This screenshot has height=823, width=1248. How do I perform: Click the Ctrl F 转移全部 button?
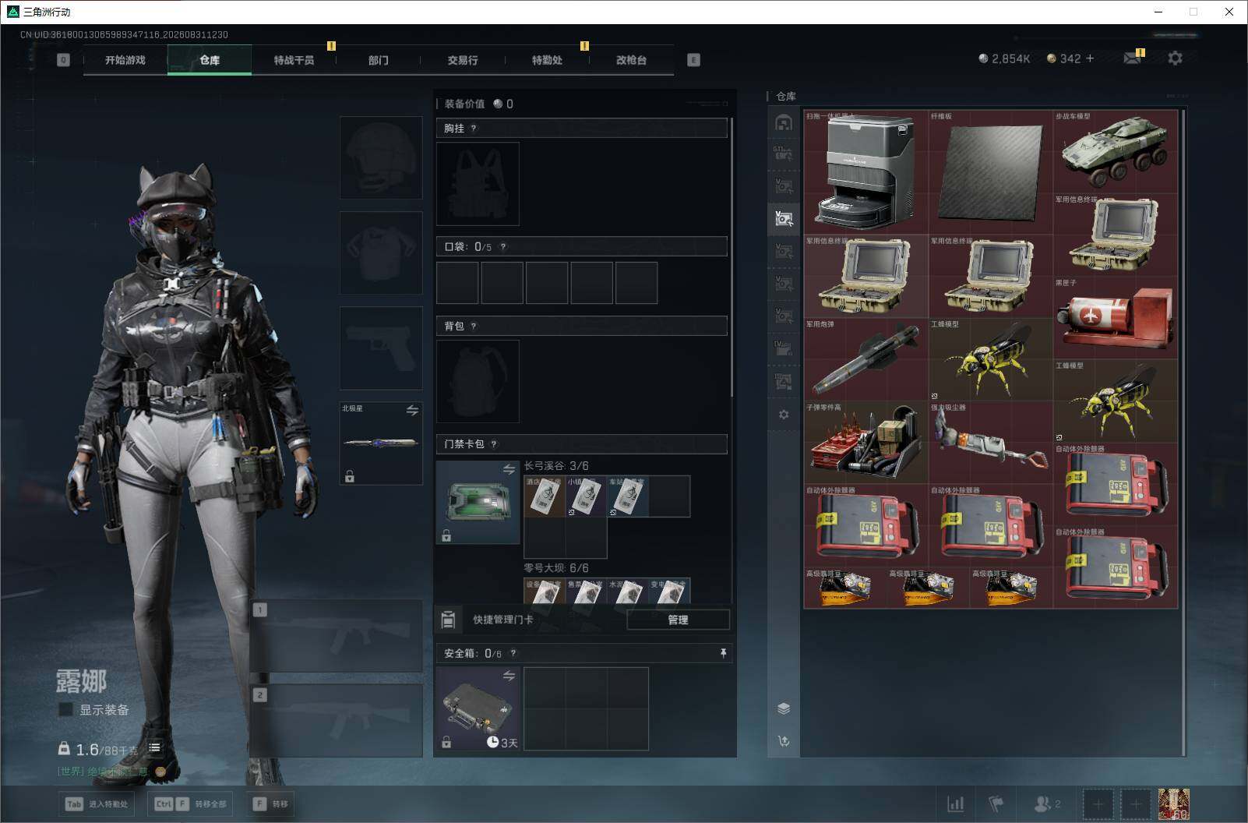click(191, 804)
